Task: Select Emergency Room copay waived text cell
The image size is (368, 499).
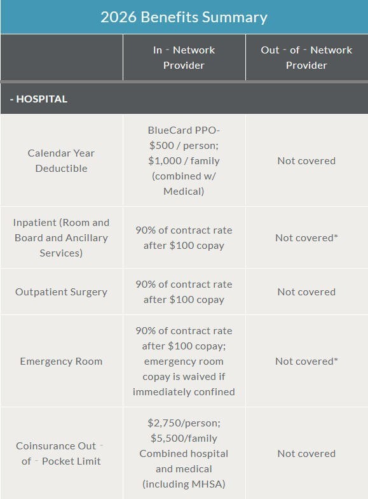Action: click(x=184, y=362)
